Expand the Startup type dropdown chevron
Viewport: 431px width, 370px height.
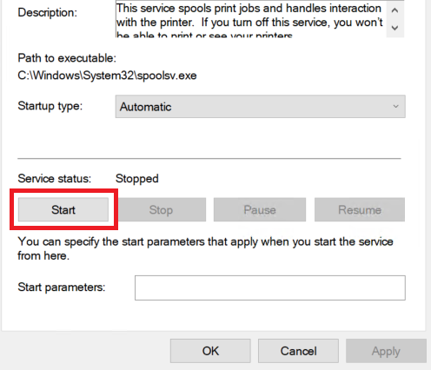[395, 107]
